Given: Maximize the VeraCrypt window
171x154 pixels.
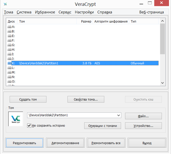Looking at the screenshot, I should click(x=150, y=3).
